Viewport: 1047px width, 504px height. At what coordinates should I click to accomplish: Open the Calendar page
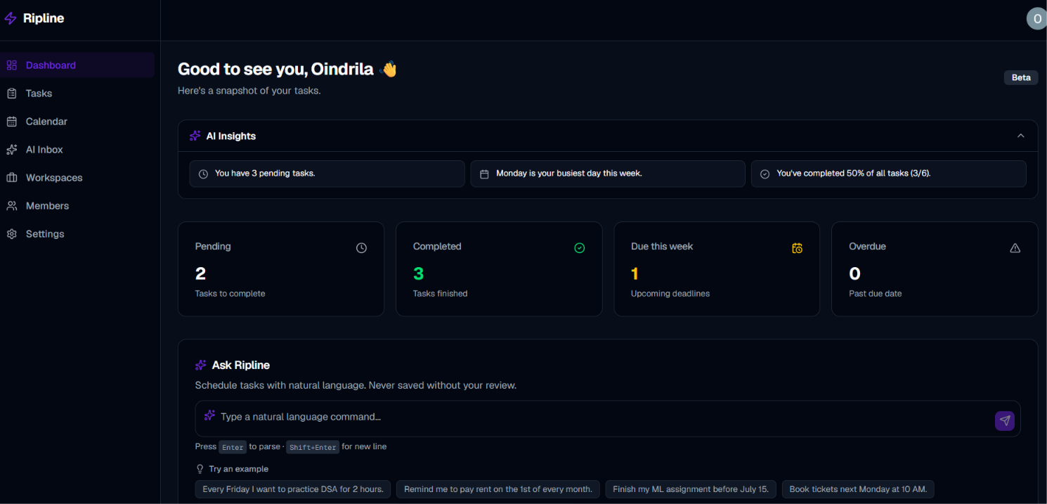tap(77, 122)
